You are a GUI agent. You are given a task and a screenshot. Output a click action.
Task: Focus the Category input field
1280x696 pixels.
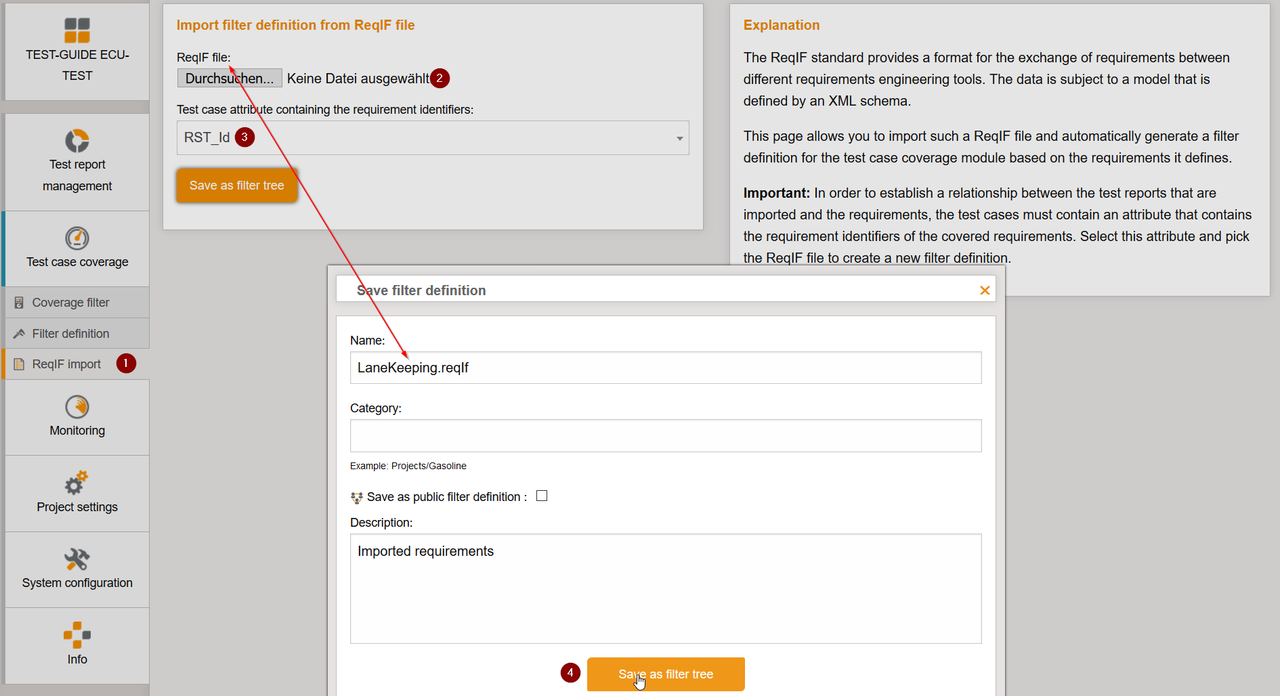click(666, 435)
